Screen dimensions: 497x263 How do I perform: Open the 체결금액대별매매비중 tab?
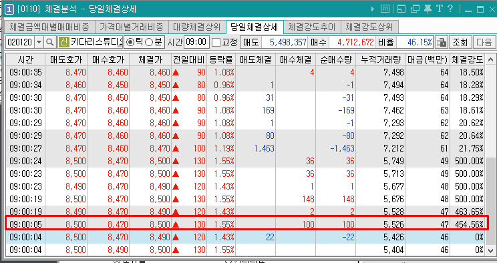click(x=49, y=27)
